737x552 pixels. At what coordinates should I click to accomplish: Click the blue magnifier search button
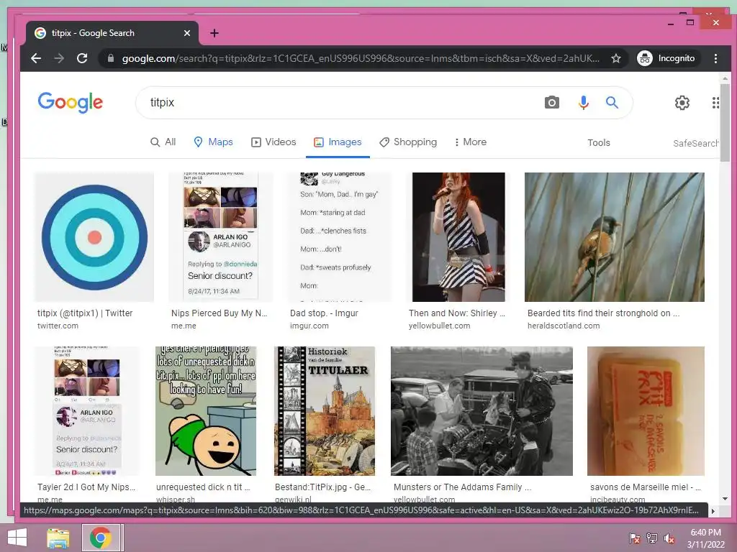point(612,102)
